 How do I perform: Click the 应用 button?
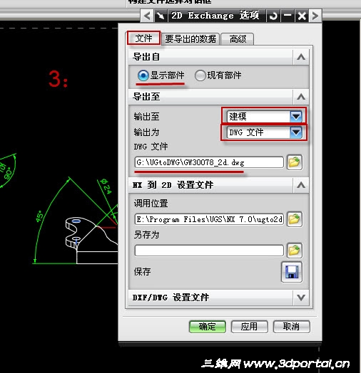250,326
